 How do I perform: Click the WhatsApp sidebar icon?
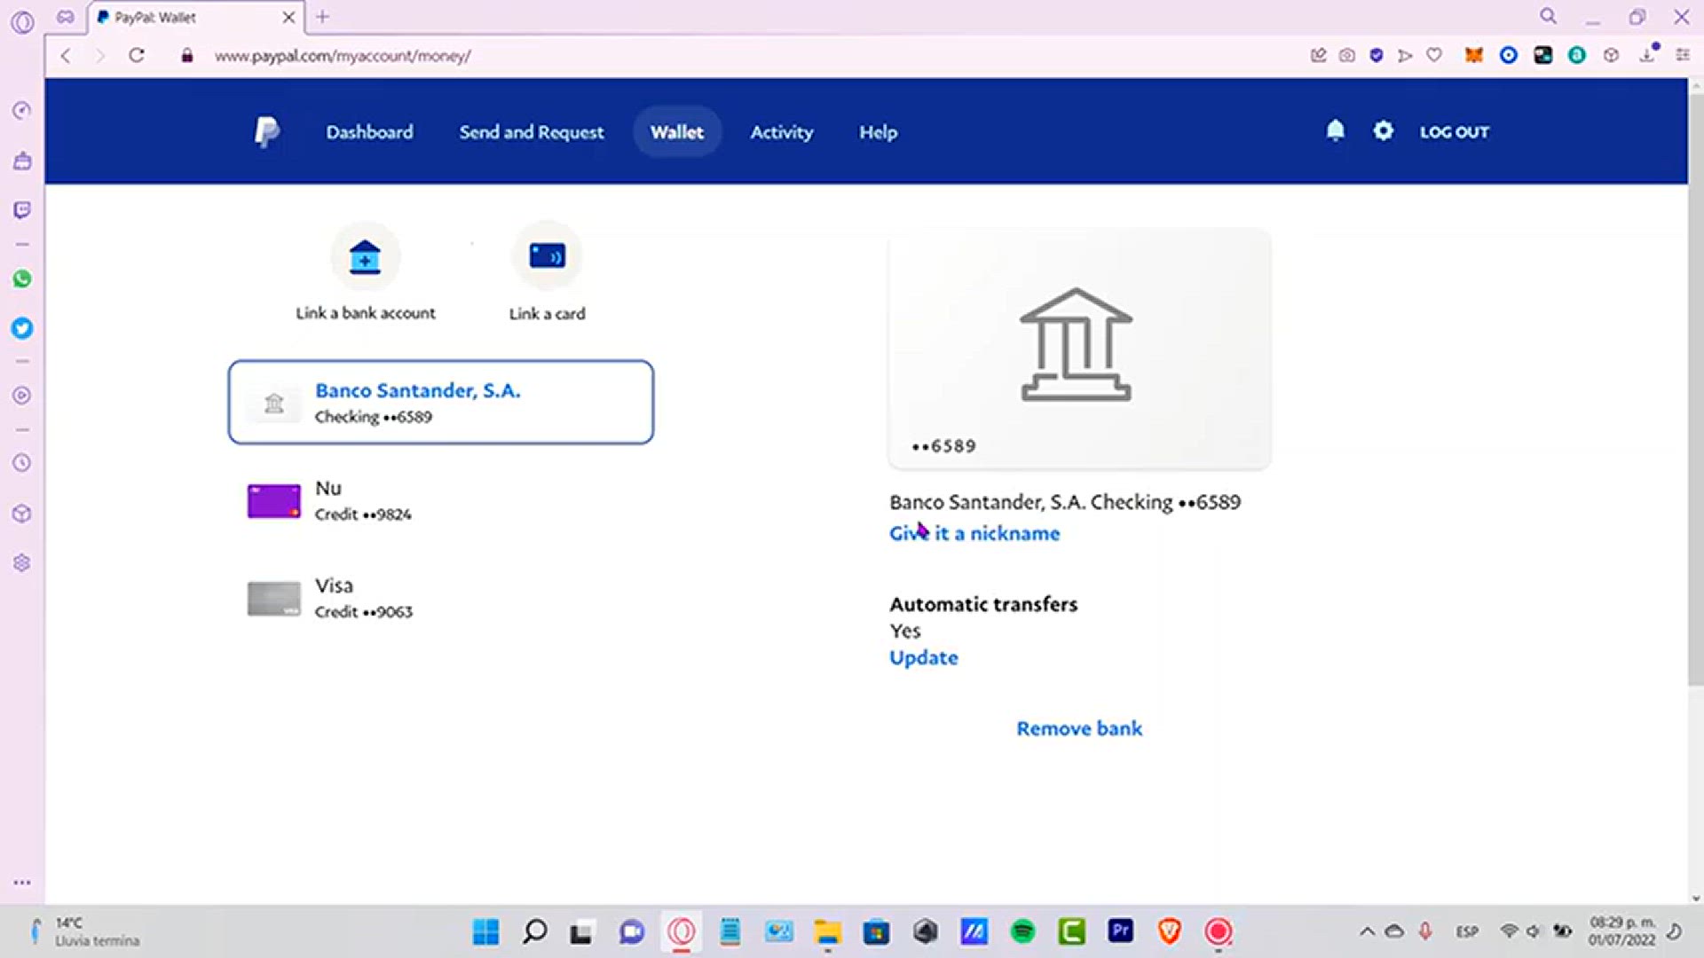tap(22, 279)
